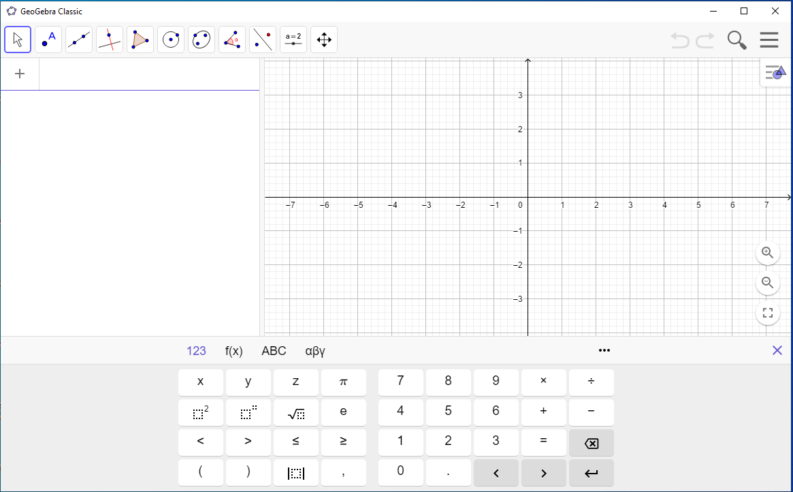This screenshot has height=492, width=793.
Task: Click into the Algebra input field
Action: (x=149, y=74)
